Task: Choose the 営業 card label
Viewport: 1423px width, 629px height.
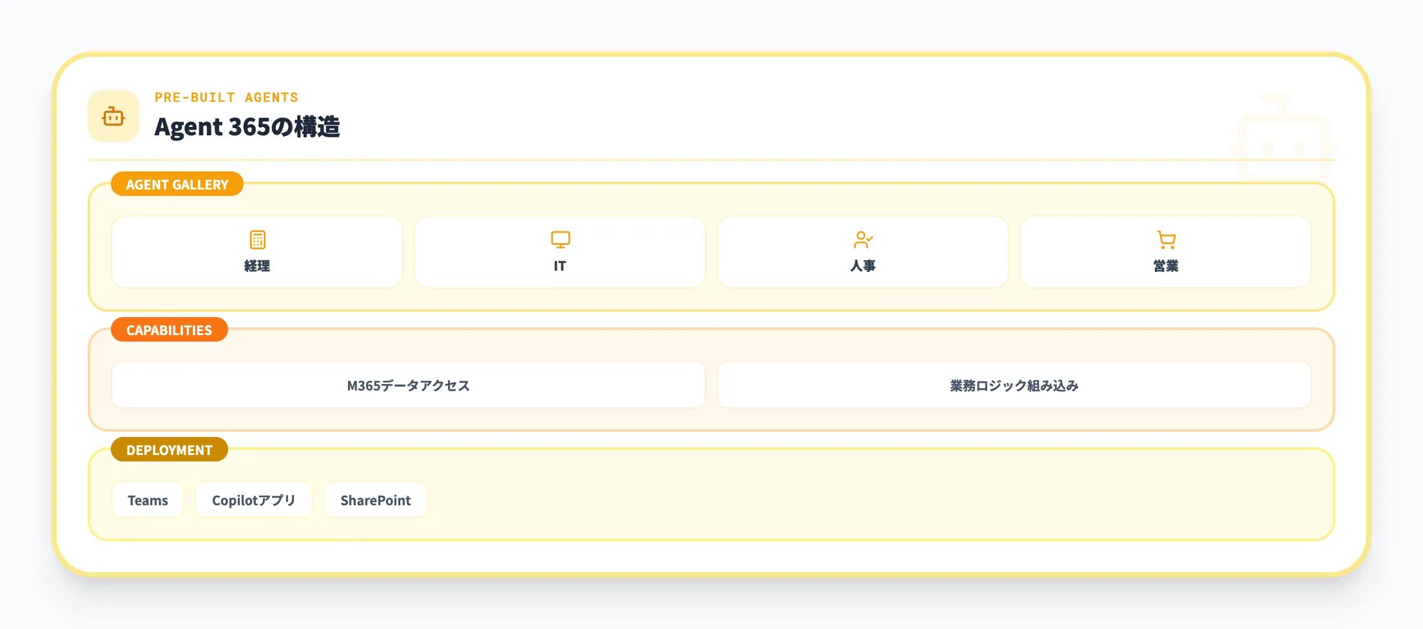Action: [x=1166, y=266]
